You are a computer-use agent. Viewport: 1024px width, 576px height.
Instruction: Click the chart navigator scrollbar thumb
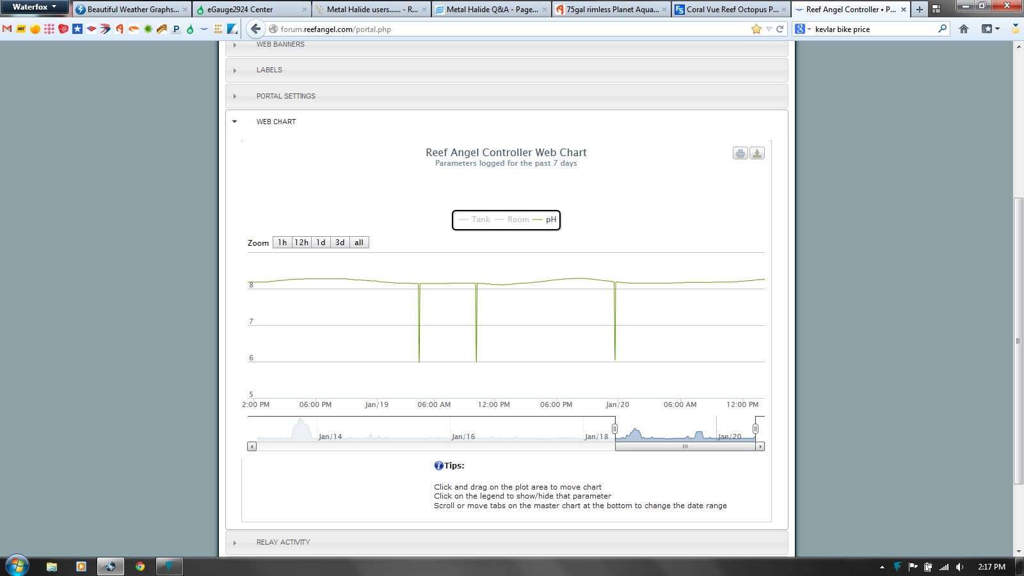click(685, 447)
